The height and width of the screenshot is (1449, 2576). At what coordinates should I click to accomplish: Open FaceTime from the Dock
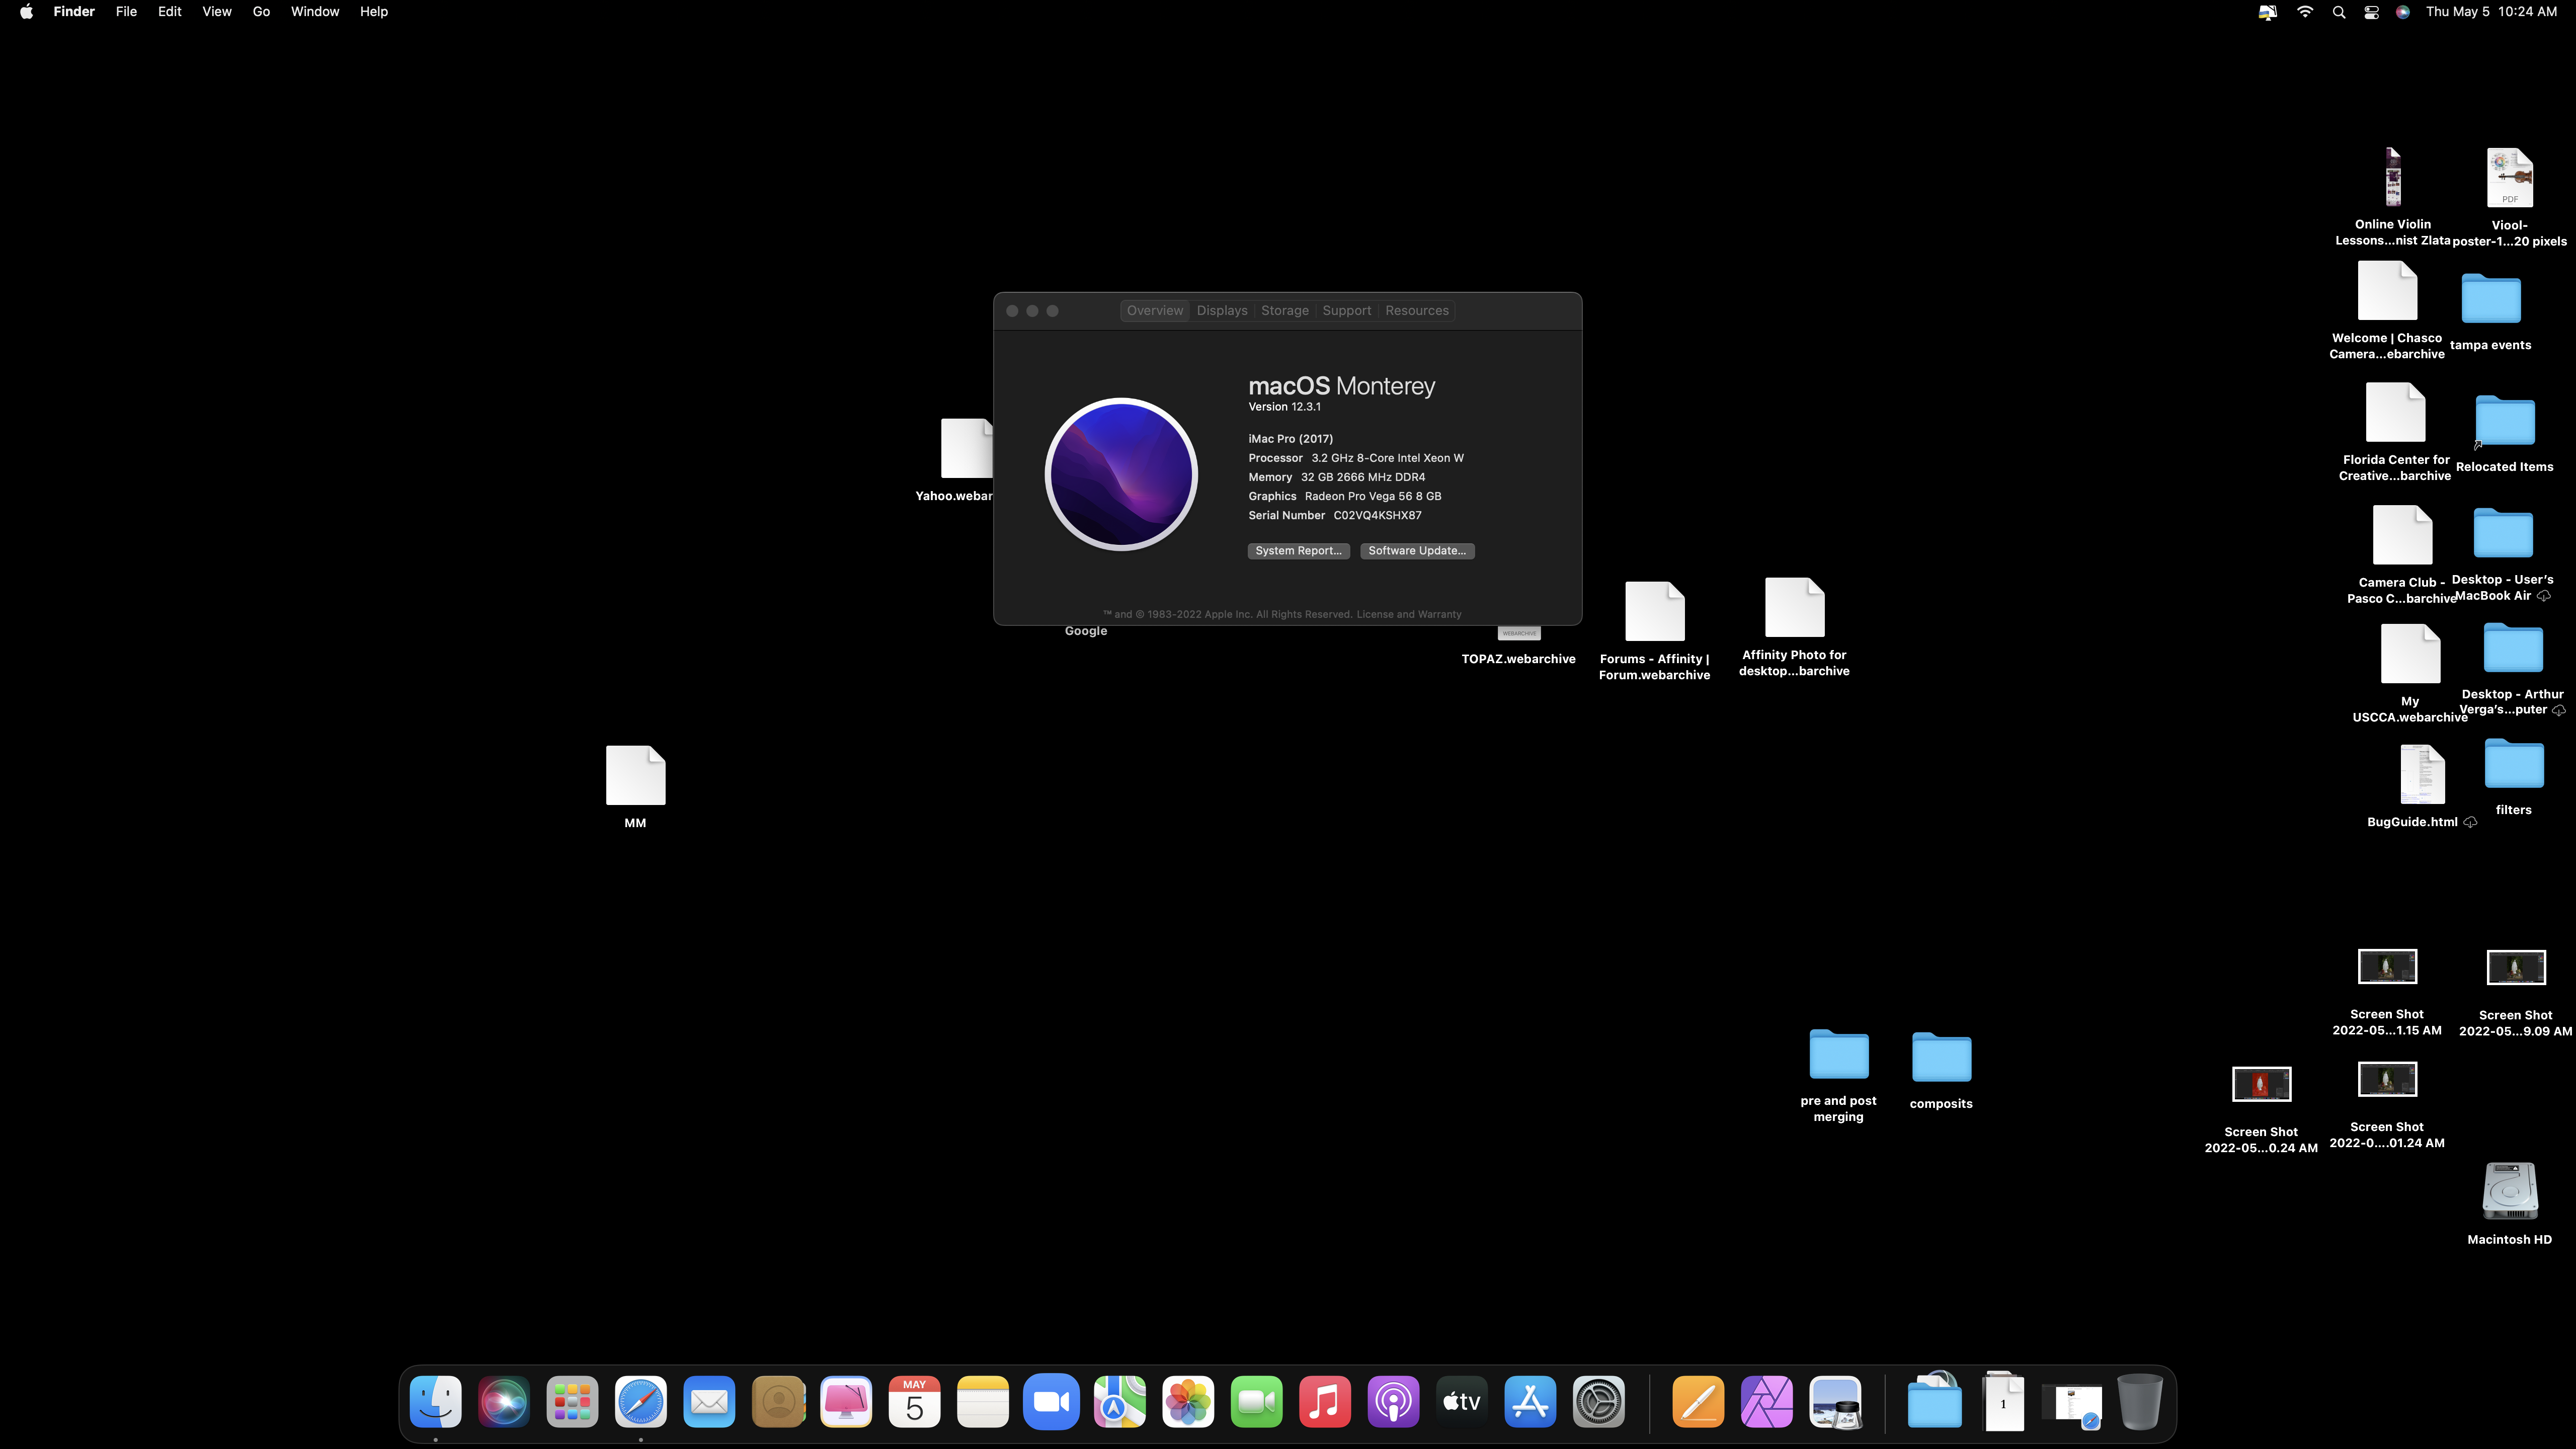pos(1256,1402)
